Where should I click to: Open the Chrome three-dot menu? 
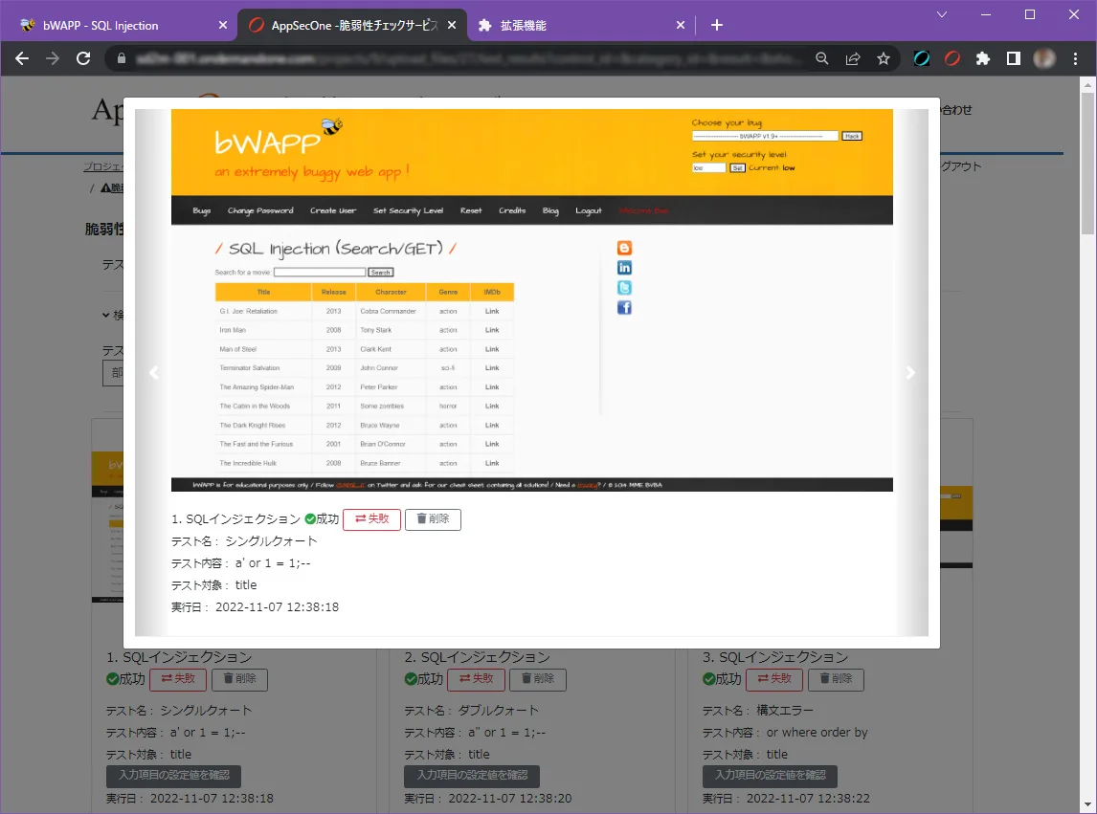point(1075,58)
